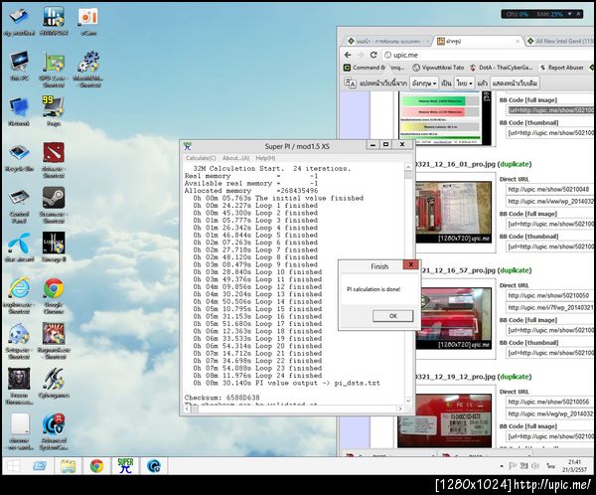The height and width of the screenshot is (495, 596).
Task: Click OK in the Finish dialog
Action: (x=392, y=316)
